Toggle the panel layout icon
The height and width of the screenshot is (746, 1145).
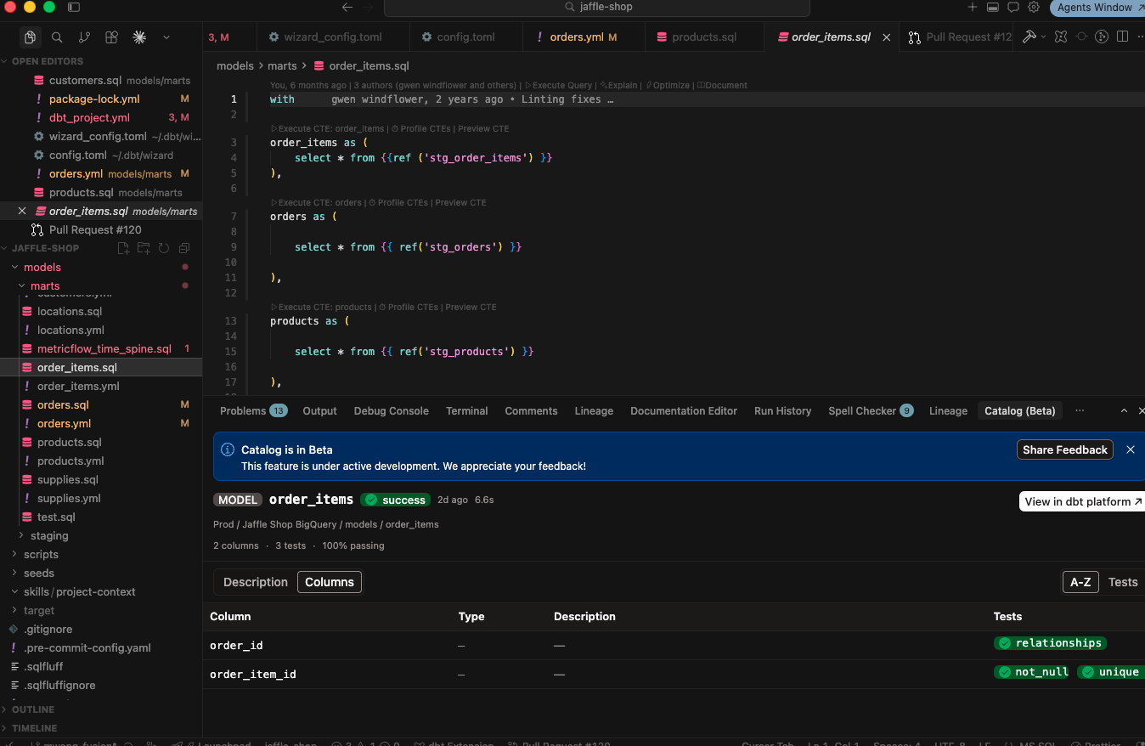click(x=992, y=7)
